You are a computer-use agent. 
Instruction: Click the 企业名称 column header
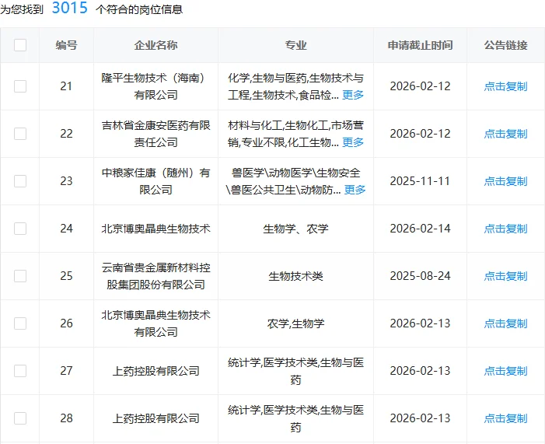coord(155,45)
